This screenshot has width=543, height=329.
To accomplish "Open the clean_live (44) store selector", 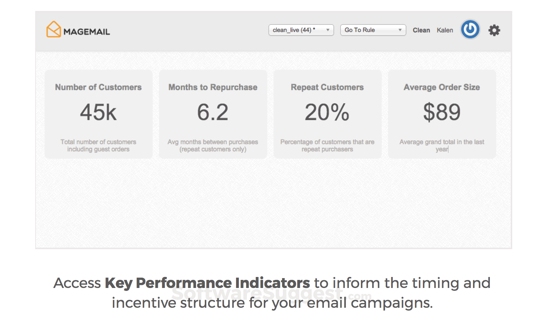I will pos(301,30).
